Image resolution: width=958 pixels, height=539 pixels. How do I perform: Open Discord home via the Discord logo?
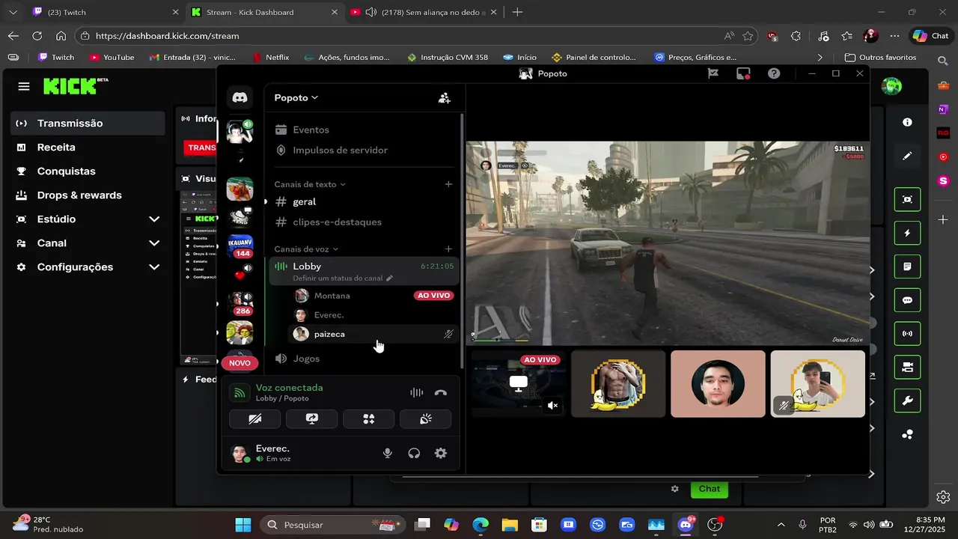tap(239, 97)
